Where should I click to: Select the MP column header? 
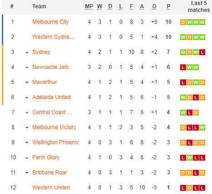pyautogui.click(x=89, y=6)
